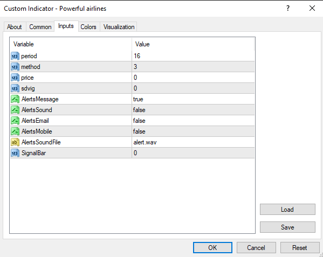Screen dimensions: 323x257
Task: Click the boolean icon beside AlertsMobile
Action: (15, 131)
